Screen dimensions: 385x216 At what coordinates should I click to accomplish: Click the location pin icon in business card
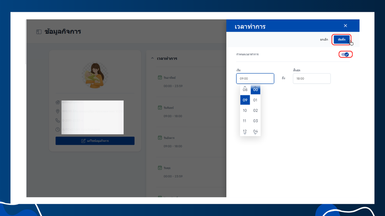tap(58, 111)
